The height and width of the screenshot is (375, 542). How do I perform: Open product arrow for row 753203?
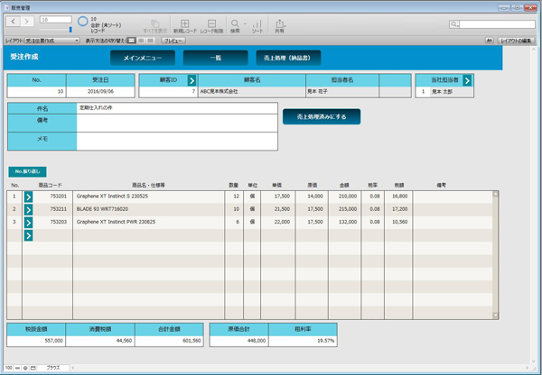[x=28, y=223]
